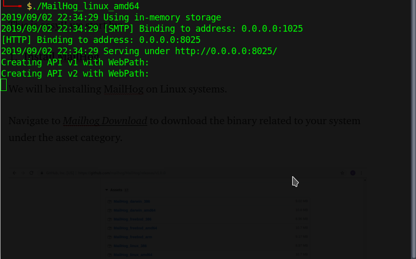Click the ./MailHog_linux_amd64 command in terminal
This screenshot has height=259, width=416.
(x=85, y=6)
